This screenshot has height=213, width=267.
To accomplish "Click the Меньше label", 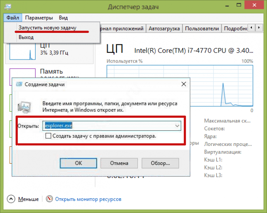I will pyautogui.click(x=28, y=199).
